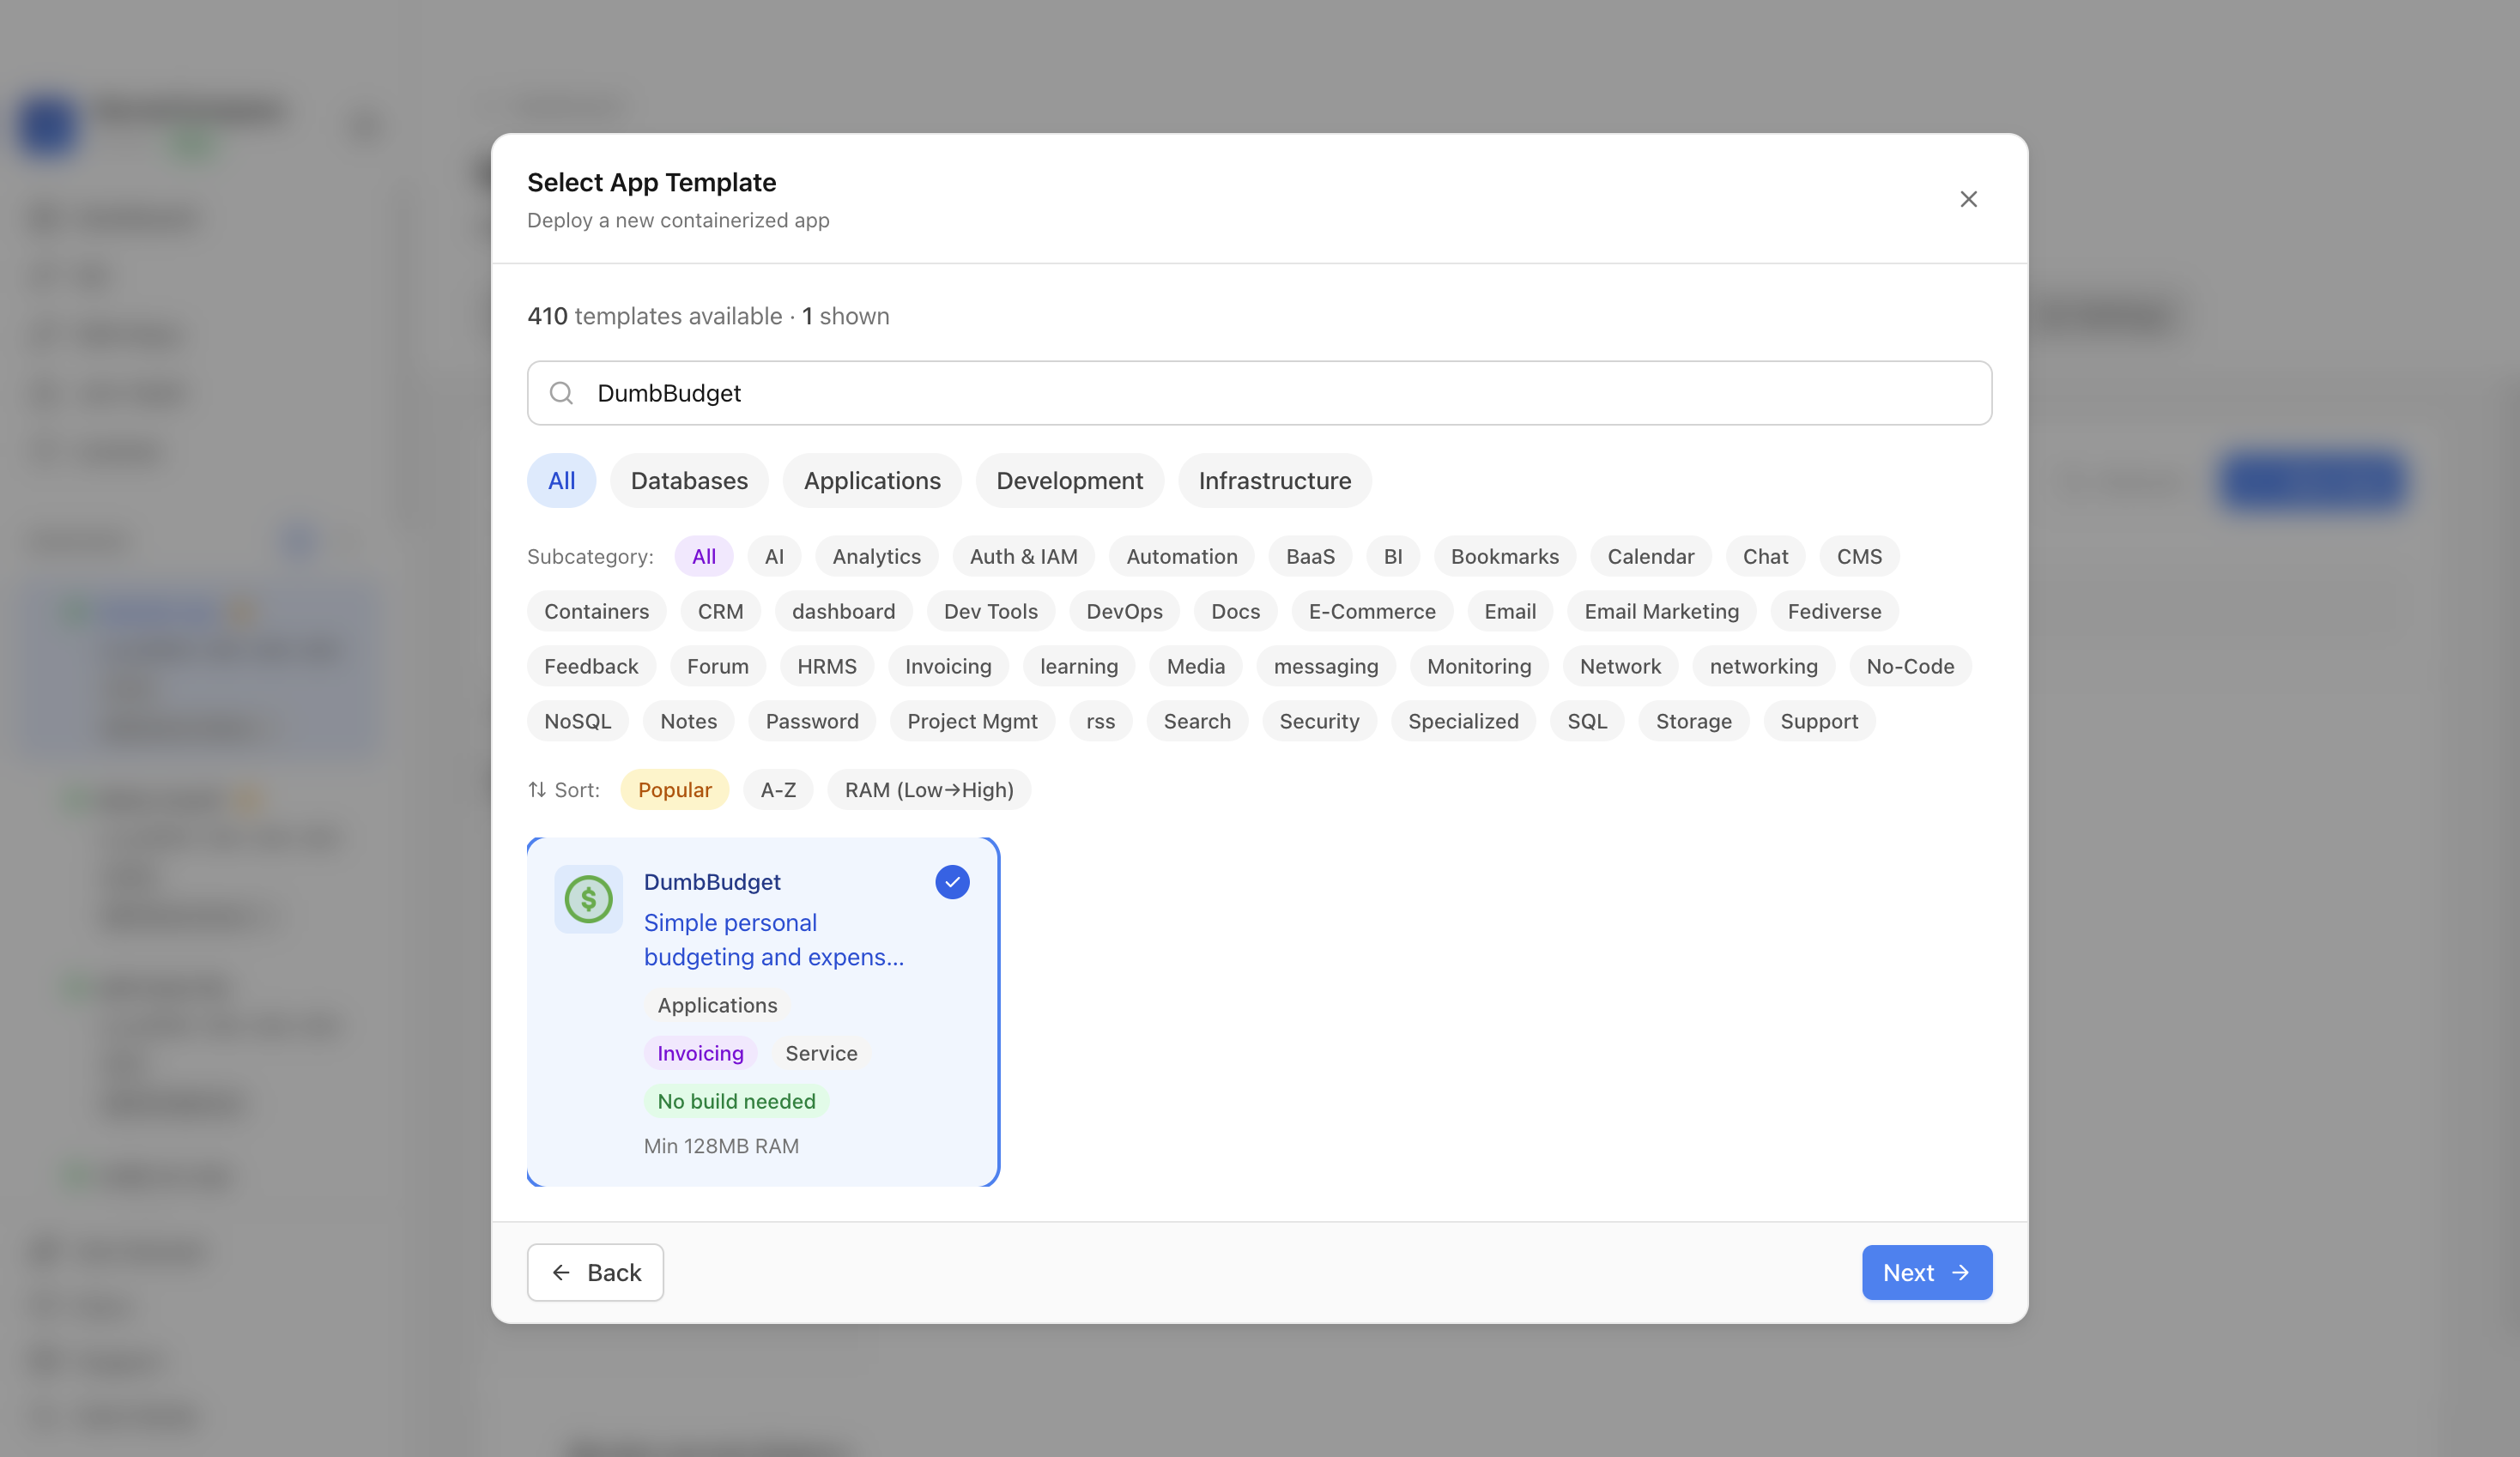
Task: Filter by lowercase networking subcategory
Action: tap(1763, 666)
